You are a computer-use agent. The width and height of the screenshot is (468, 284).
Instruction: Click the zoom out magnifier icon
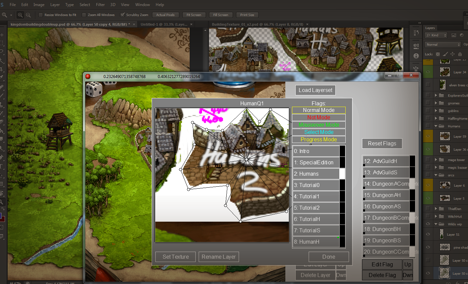click(28, 15)
